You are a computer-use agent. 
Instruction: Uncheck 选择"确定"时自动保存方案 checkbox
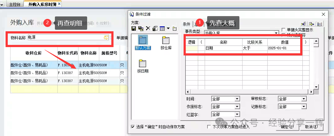[x=133, y=127]
